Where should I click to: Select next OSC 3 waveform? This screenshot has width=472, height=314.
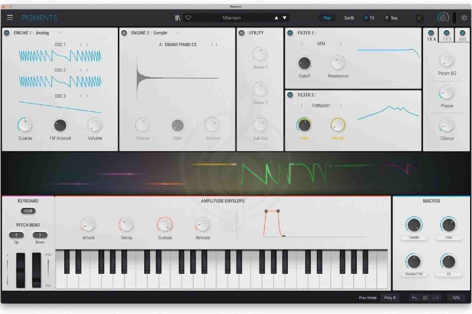87,96
